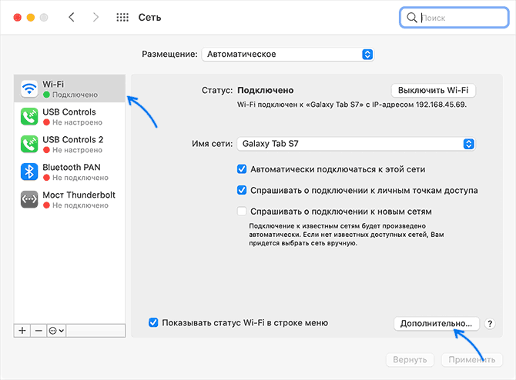Go back with the left chevron
The image size is (516, 380).
pyautogui.click(x=72, y=17)
